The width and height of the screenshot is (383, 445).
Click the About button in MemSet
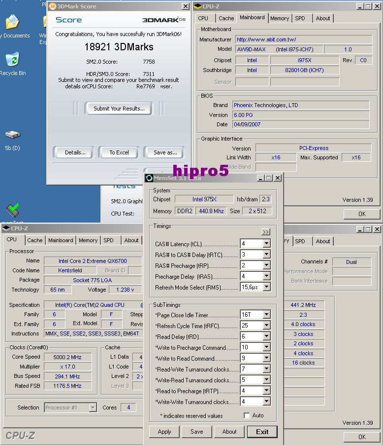pos(229,432)
